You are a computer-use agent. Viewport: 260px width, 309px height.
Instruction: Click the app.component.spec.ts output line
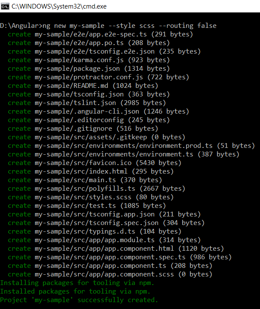(120, 257)
